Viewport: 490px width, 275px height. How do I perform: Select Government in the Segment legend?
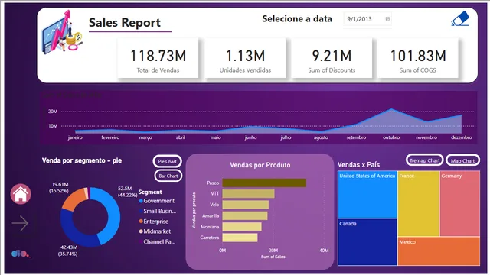(x=156, y=201)
